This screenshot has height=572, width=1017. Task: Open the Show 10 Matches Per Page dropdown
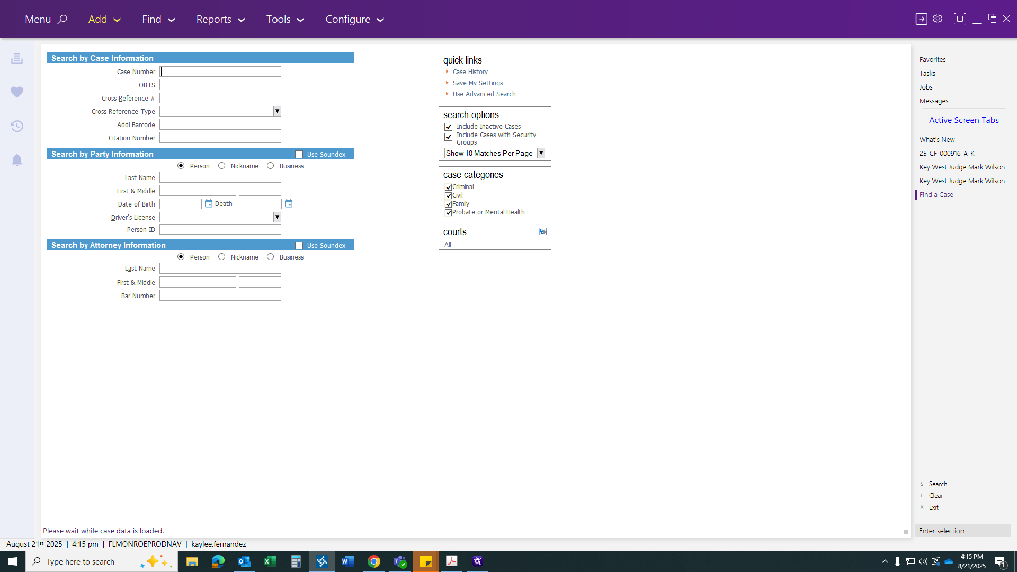pyautogui.click(x=541, y=153)
